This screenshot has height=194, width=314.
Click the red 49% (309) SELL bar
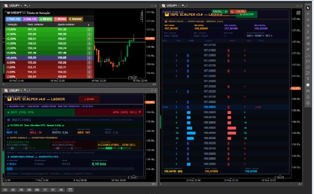109,112
